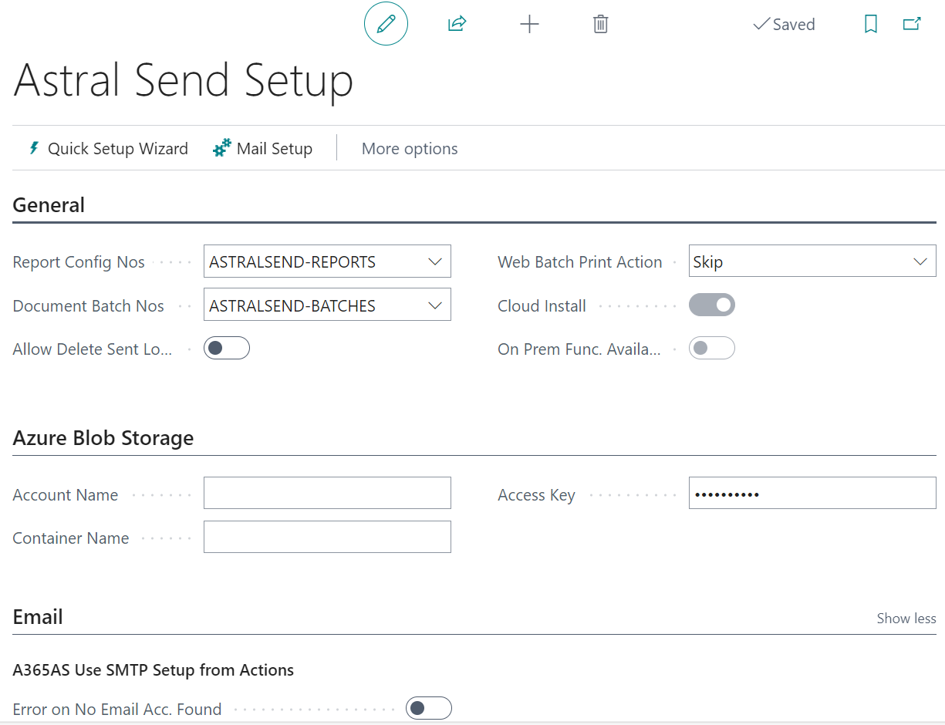Click the share icon in header
945x725 pixels.
[457, 25]
